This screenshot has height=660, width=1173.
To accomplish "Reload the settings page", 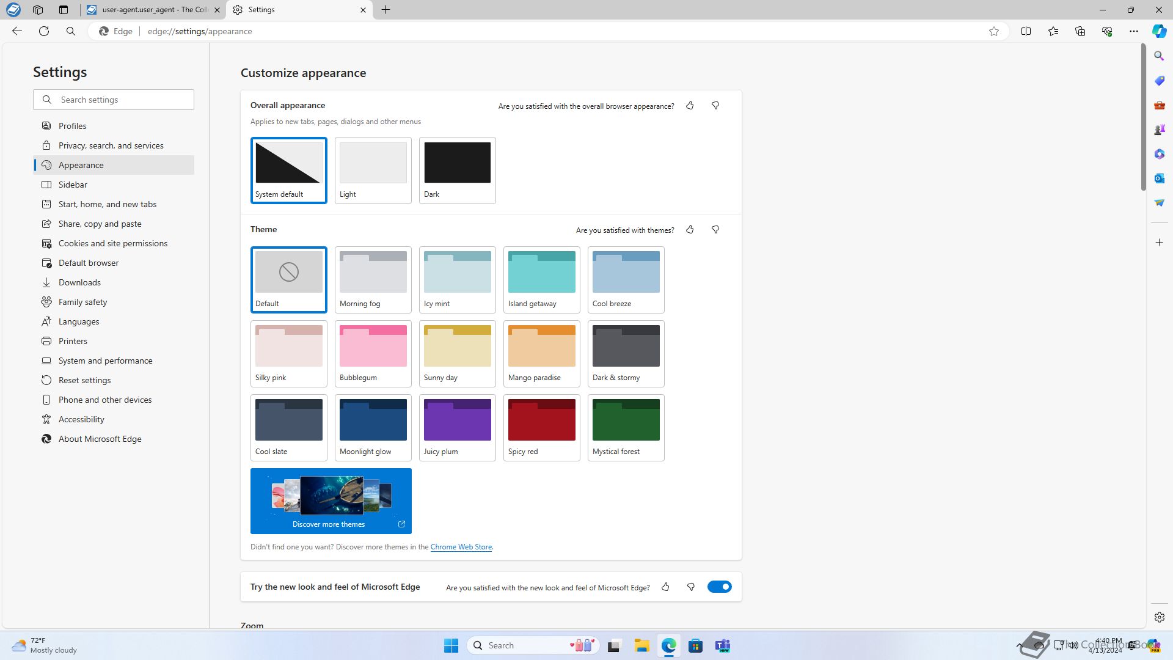I will click(x=44, y=31).
